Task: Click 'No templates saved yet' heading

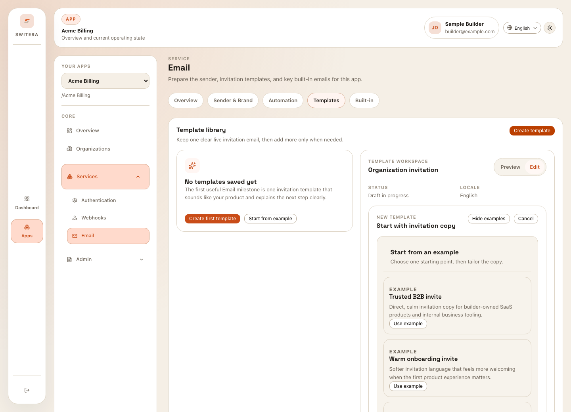Action: click(220, 182)
